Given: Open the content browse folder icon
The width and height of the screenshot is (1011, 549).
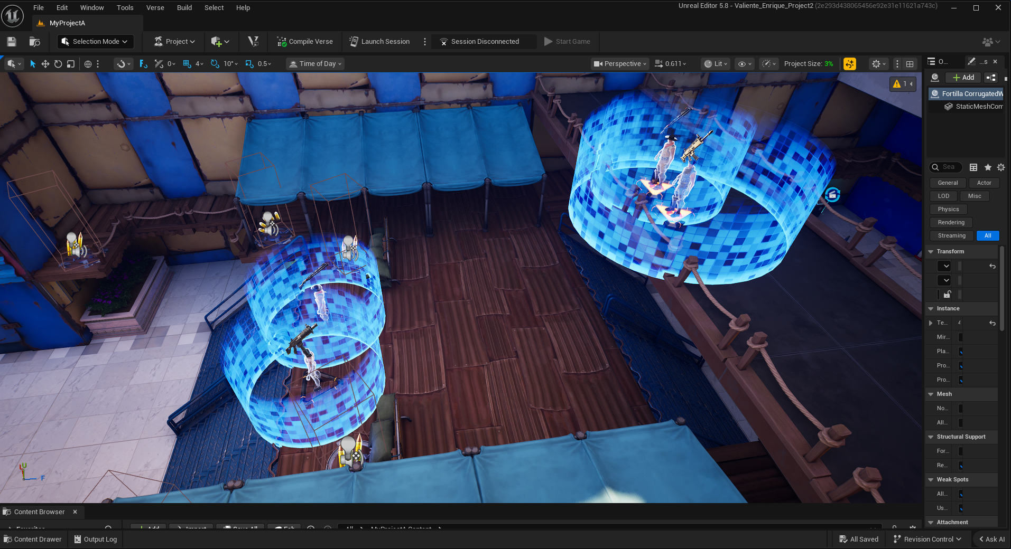Looking at the screenshot, I should click(x=35, y=42).
